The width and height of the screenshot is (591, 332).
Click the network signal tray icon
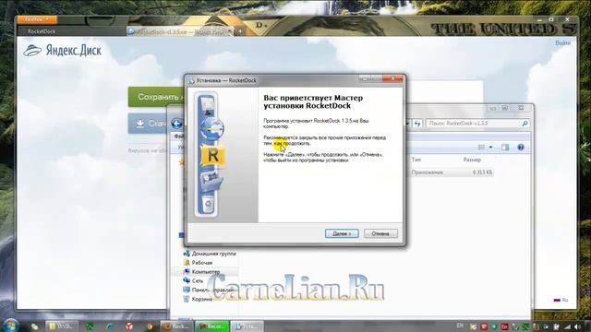(568, 326)
